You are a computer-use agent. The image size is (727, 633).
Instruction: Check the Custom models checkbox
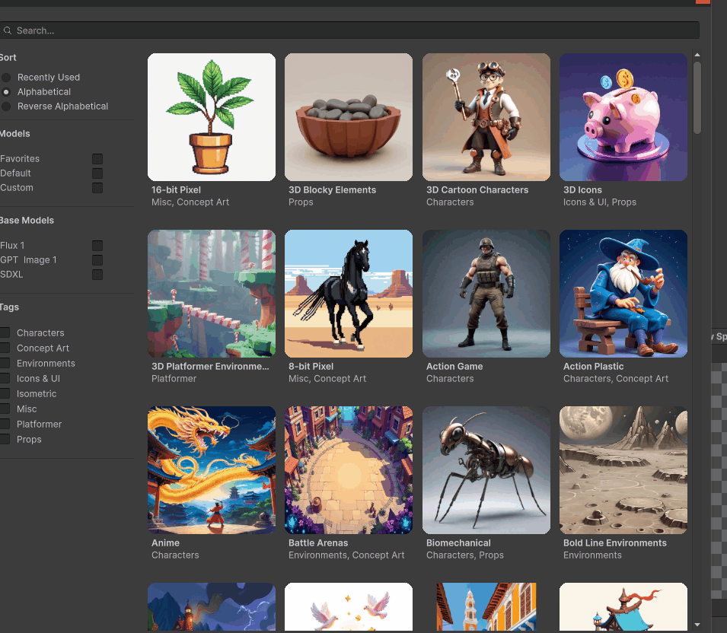[x=97, y=188]
